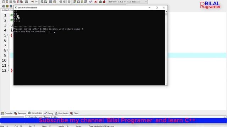227x127 pixels.
Task: Click line number 10 in editor gutter
Action: 4,60
